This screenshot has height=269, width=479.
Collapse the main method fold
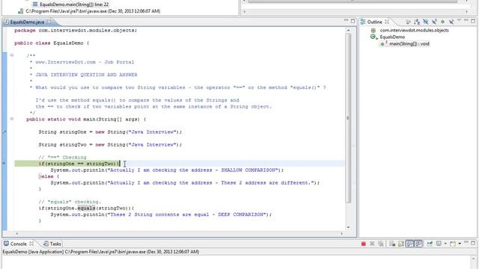click(x=12, y=119)
